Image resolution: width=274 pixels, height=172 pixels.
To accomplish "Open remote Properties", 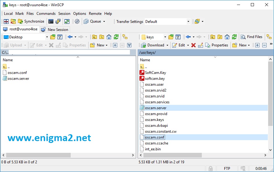I will [217, 45].
